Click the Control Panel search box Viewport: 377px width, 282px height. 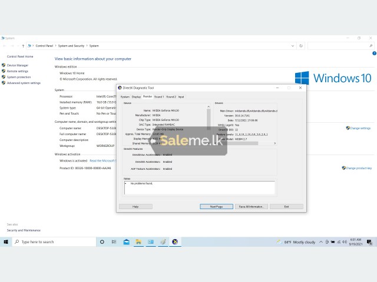click(340, 46)
